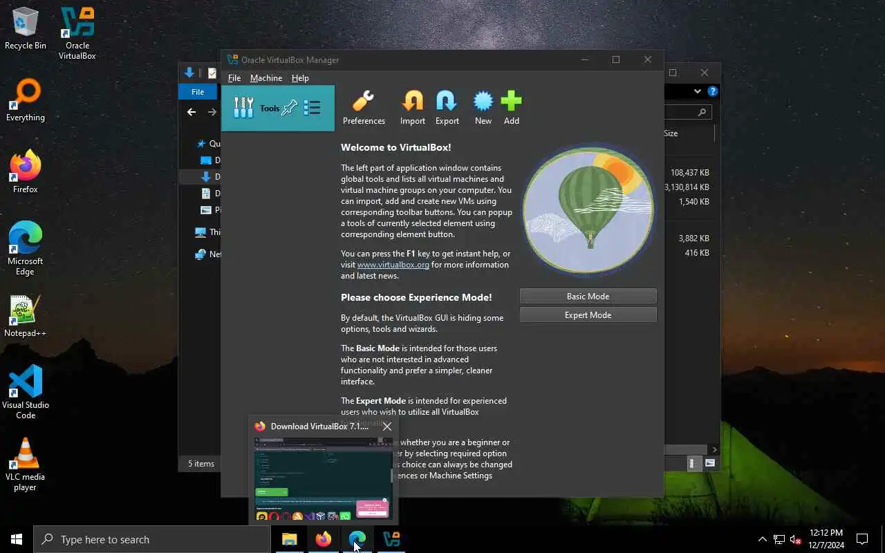Click Explorer horizontal scrollbar right arrow
The height and width of the screenshot is (553, 885).
click(x=714, y=449)
